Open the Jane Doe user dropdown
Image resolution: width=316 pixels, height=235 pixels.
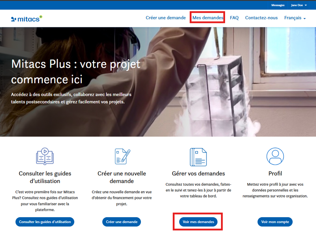(x=299, y=5)
